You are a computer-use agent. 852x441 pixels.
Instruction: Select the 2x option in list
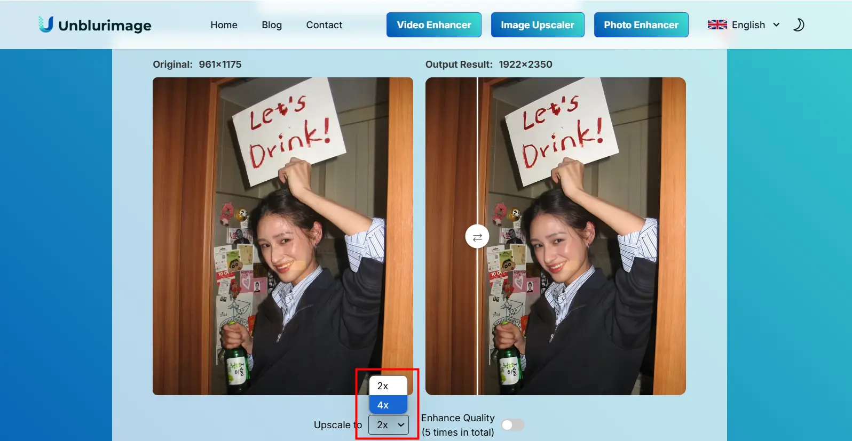click(x=388, y=386)
